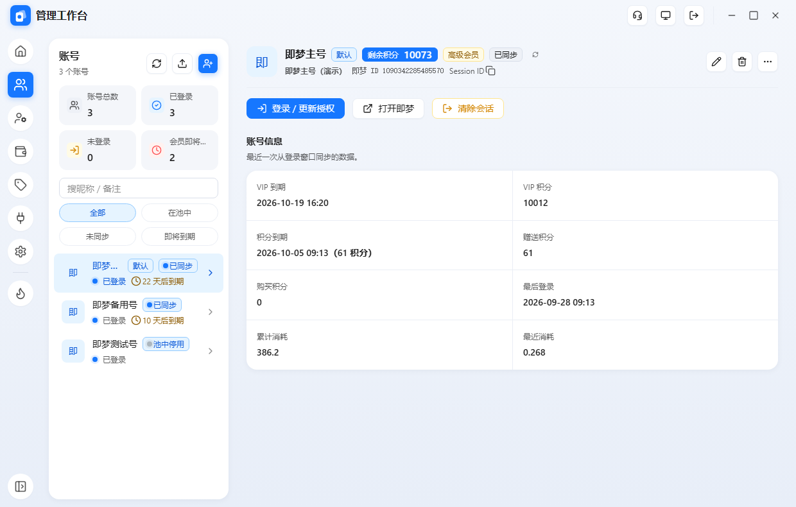This screenshot has width=796, height=507.
Task: Open user settings sidebar icon
Action: 21,118
